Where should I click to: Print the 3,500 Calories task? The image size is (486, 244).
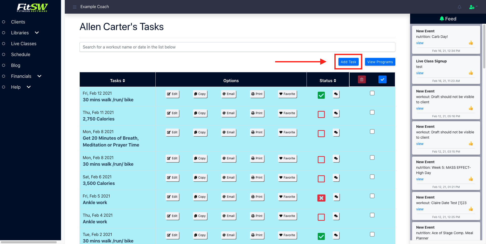click(x=257, y=178)
